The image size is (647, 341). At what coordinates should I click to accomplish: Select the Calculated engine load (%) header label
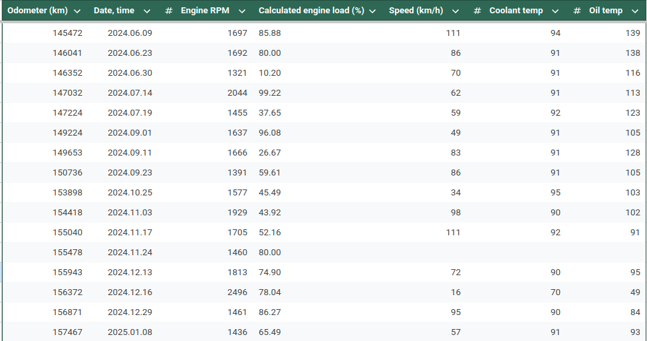pyautogui.click(x=312, y=11)
